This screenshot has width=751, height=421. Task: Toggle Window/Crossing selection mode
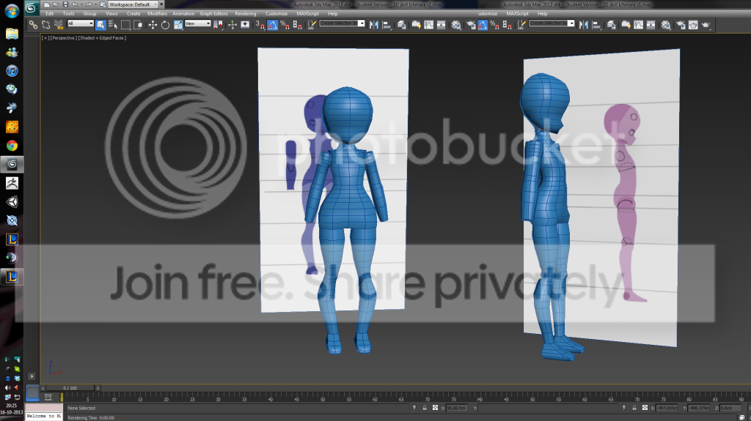coord(139,25)
